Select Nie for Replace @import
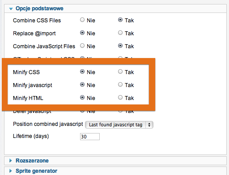This screenshot has height=175, width=229. [x=82, y=33]
